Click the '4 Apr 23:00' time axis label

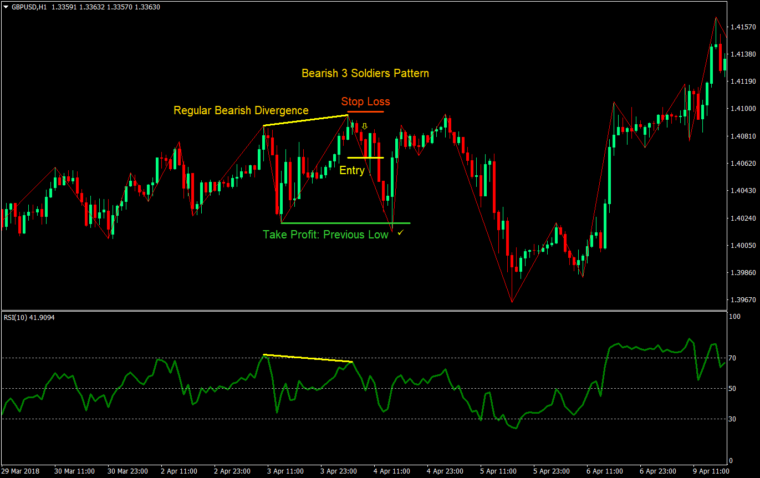coord(446,471)
